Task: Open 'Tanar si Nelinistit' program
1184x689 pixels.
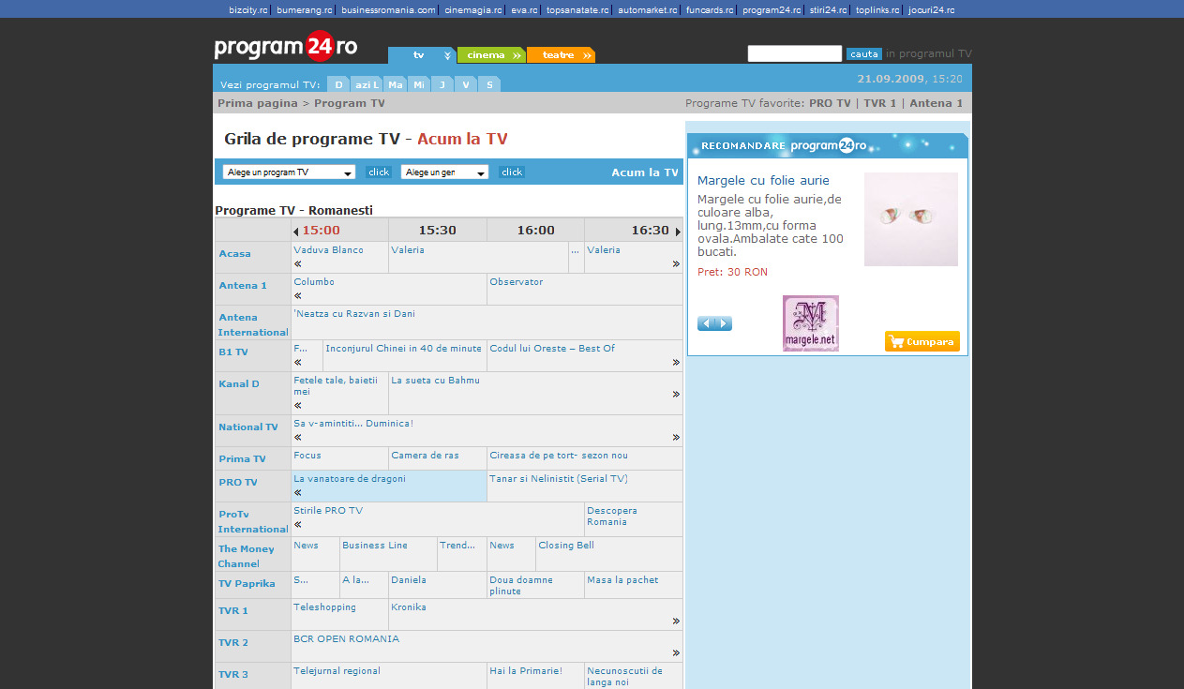Action: pos(559,479)
